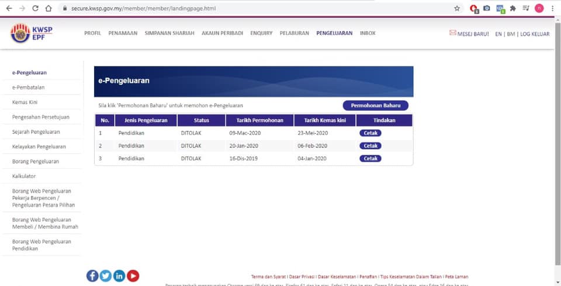Click the browser forward arrow
Image resolution: width=561 pixels, height=286 pixels.
pos(22,8)
